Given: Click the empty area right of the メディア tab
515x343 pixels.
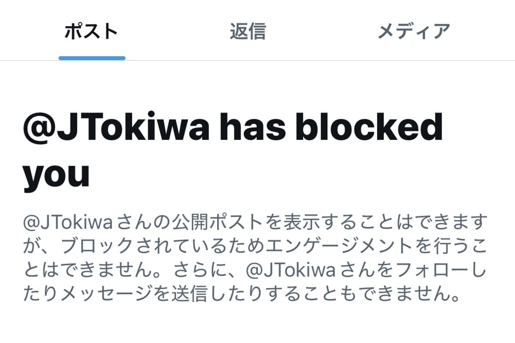Looking at the screenshot, I should click(x=485, y=30).
